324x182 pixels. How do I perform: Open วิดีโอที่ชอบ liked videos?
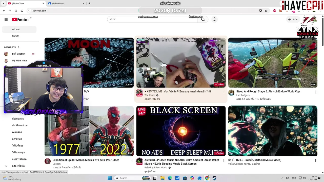[18, 146]
